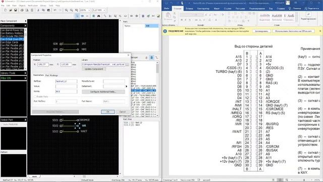Select the default pointer mode tool icon
This screenshot has width=323, height=182.
[x=77, y=16]
